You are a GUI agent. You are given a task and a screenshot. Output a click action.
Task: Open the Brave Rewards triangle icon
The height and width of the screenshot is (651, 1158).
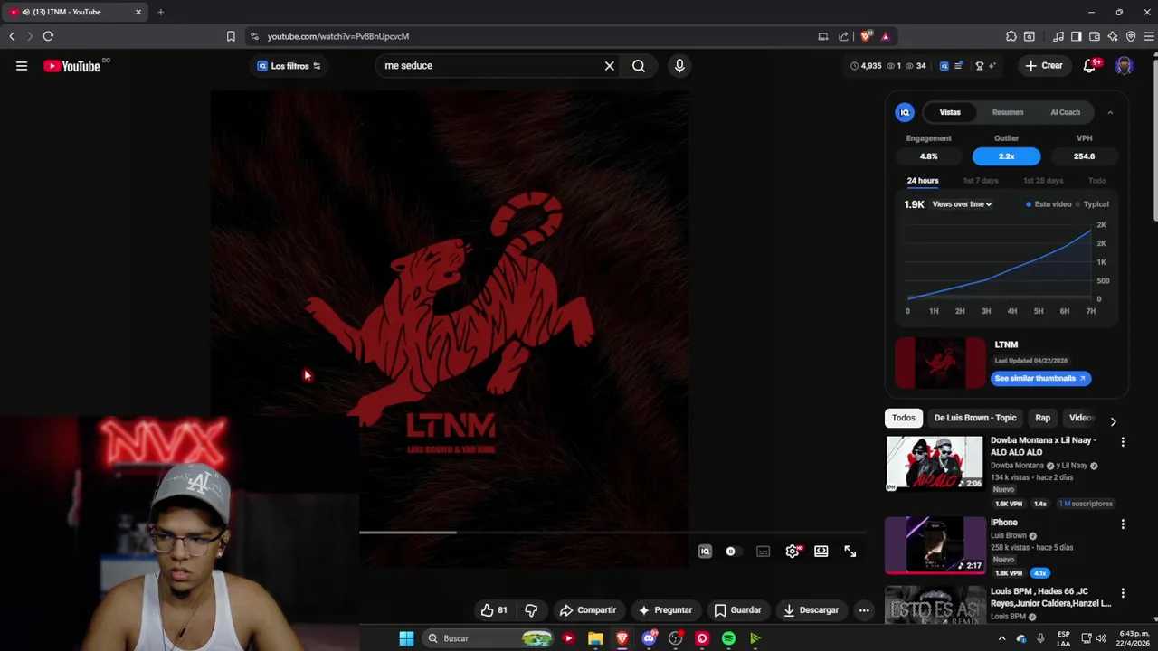pyautogui.click(x=886, y=36)
